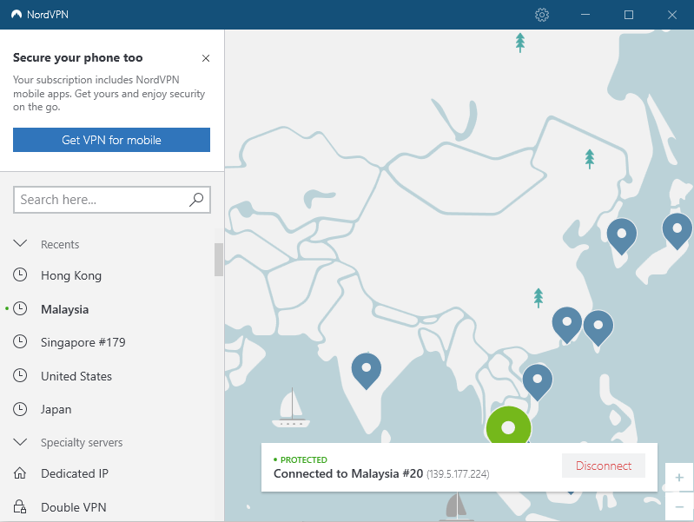
Task: Select Hong Kong from recents
Action: [x=71, y=275]
